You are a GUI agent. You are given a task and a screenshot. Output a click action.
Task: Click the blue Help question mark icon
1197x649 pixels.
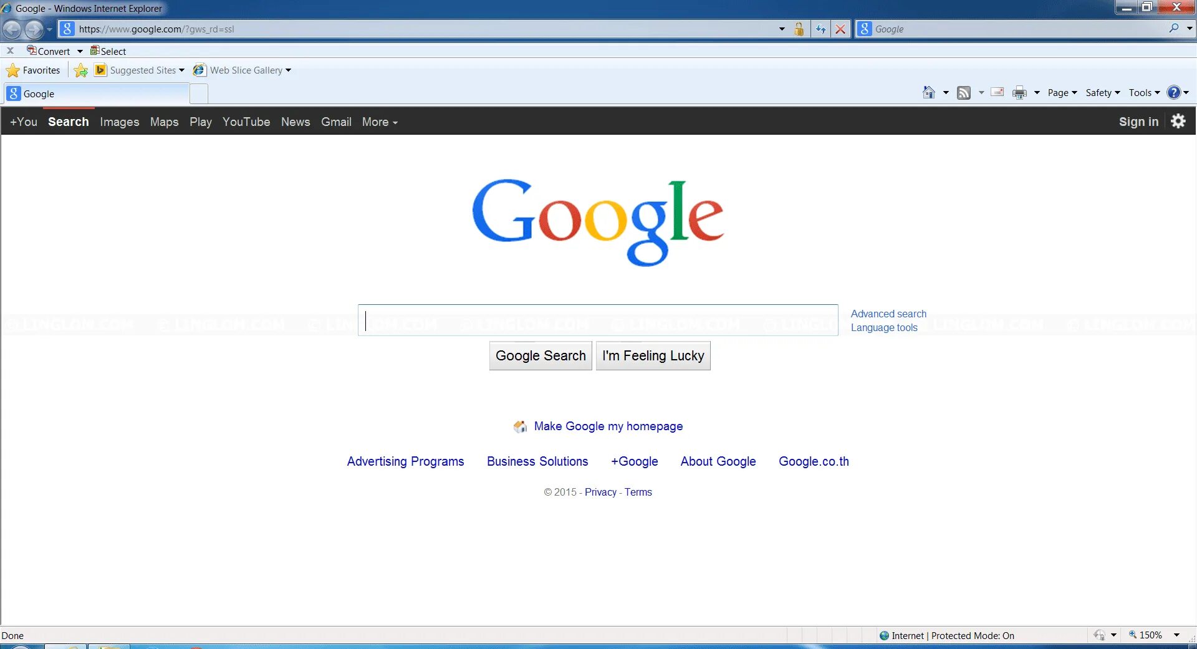coord(1174,92)
